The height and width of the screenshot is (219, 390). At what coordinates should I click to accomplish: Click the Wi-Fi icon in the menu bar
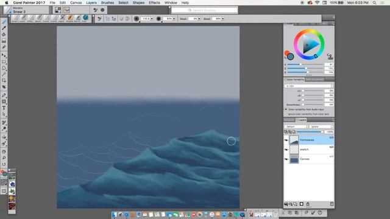point(317,2)
